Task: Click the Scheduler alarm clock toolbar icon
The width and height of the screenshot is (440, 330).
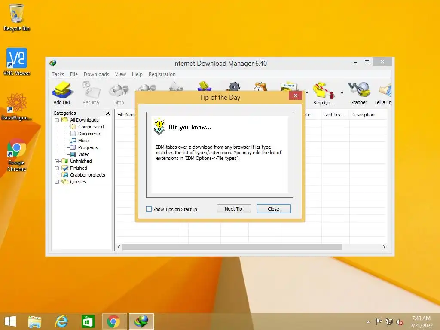Action: (x=261, y=86)
